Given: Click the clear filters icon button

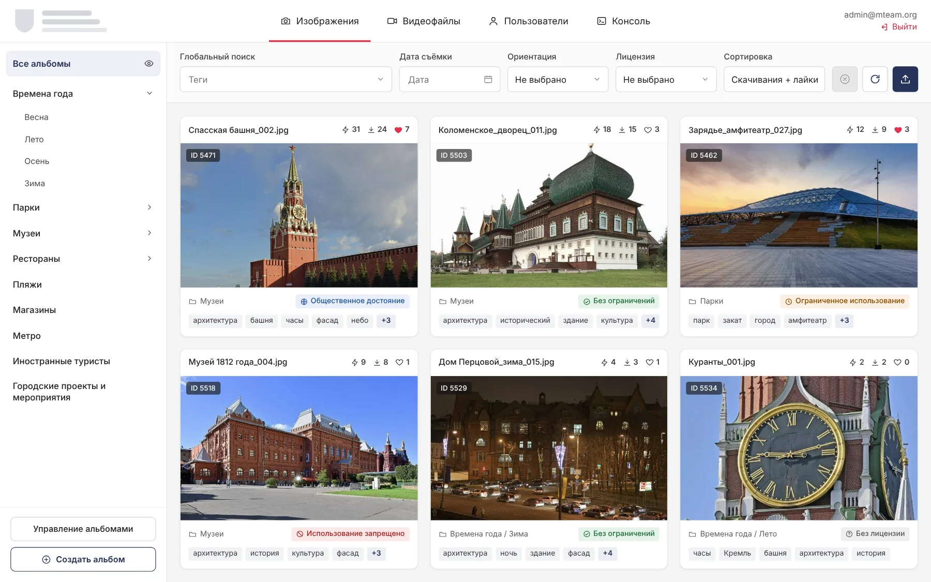Looking at the screenshot, I should 845,79.
